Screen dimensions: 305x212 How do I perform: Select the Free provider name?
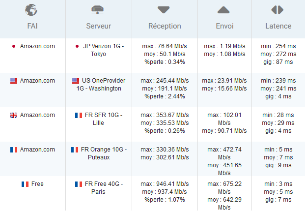(x=37, y=184)
